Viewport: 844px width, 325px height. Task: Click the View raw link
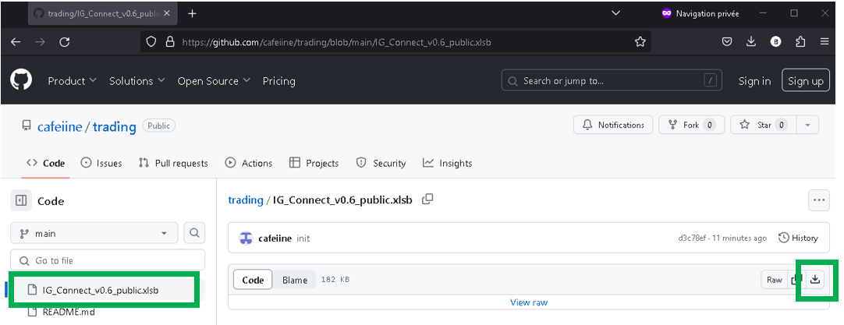pyautogui.click(x=528, y=302)
